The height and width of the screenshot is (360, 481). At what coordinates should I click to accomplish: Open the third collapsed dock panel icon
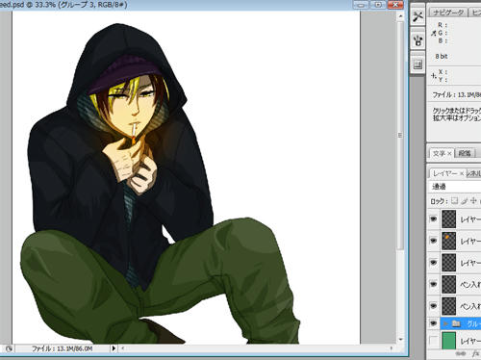click(418, 64)
